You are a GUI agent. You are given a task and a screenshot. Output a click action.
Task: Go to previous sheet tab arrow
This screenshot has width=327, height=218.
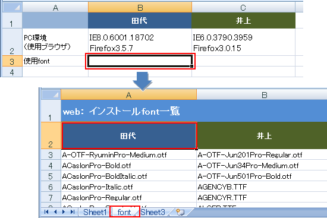tap(55, 212)
